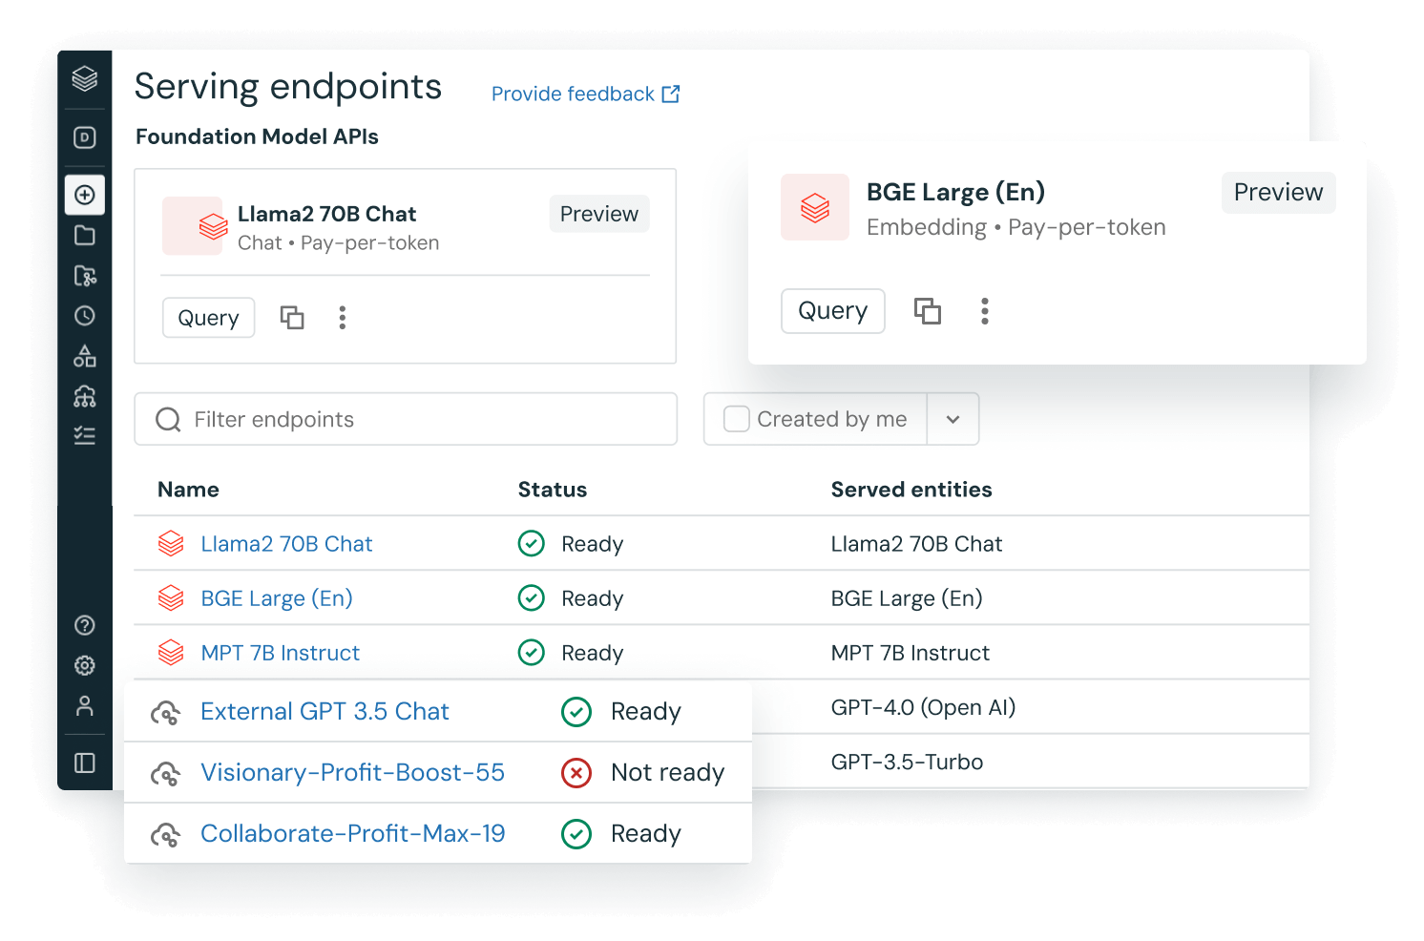Viewport: 1424px width, 941px height.
Task: Click the red Not ready status icon
Action: (576, 772)
